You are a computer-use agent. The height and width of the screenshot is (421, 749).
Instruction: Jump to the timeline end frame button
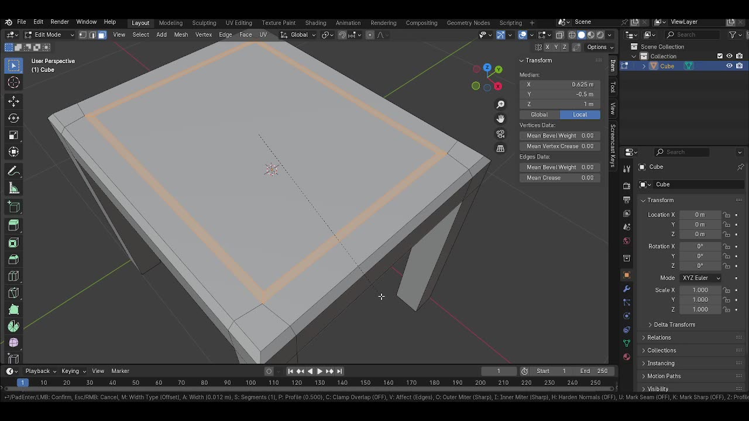[x=339, y=371]
